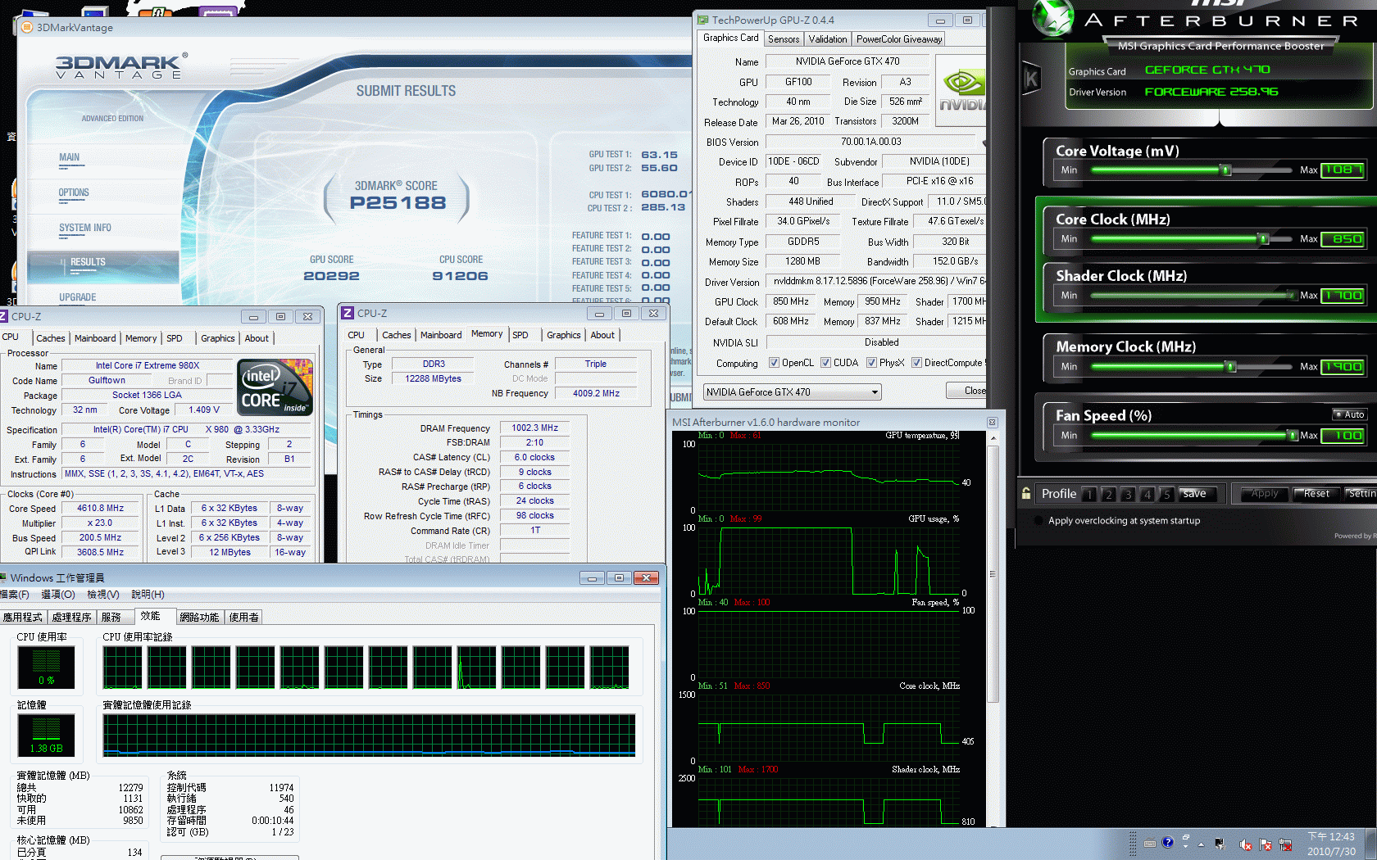Click the Afterburner Reset button

(x=1316, y=494)
